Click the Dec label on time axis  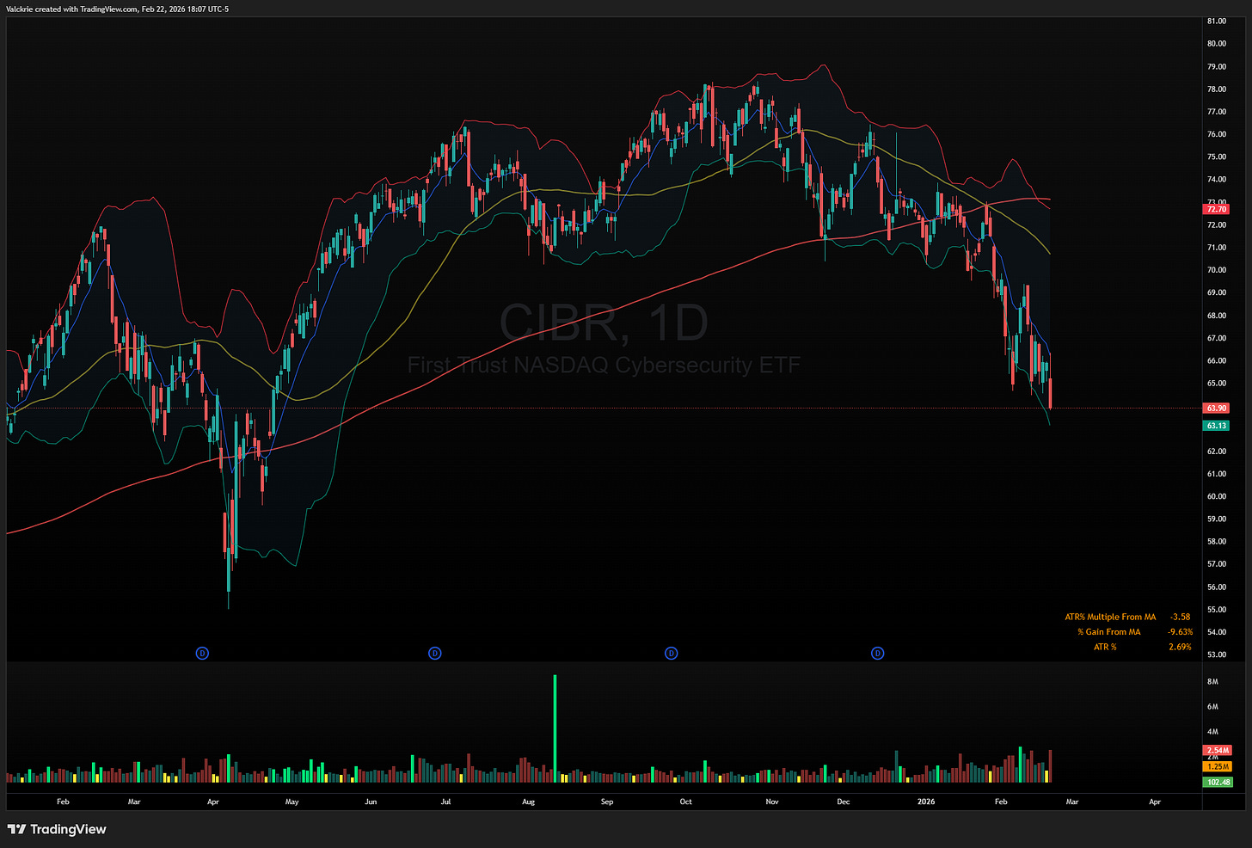pyautogui.click(x=843, y=802)
